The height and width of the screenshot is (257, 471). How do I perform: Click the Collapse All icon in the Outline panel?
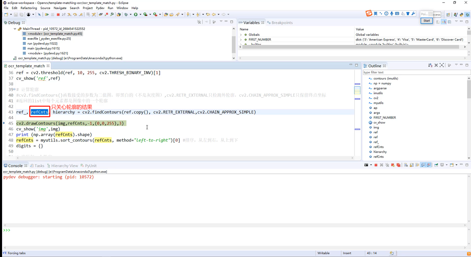436,65
